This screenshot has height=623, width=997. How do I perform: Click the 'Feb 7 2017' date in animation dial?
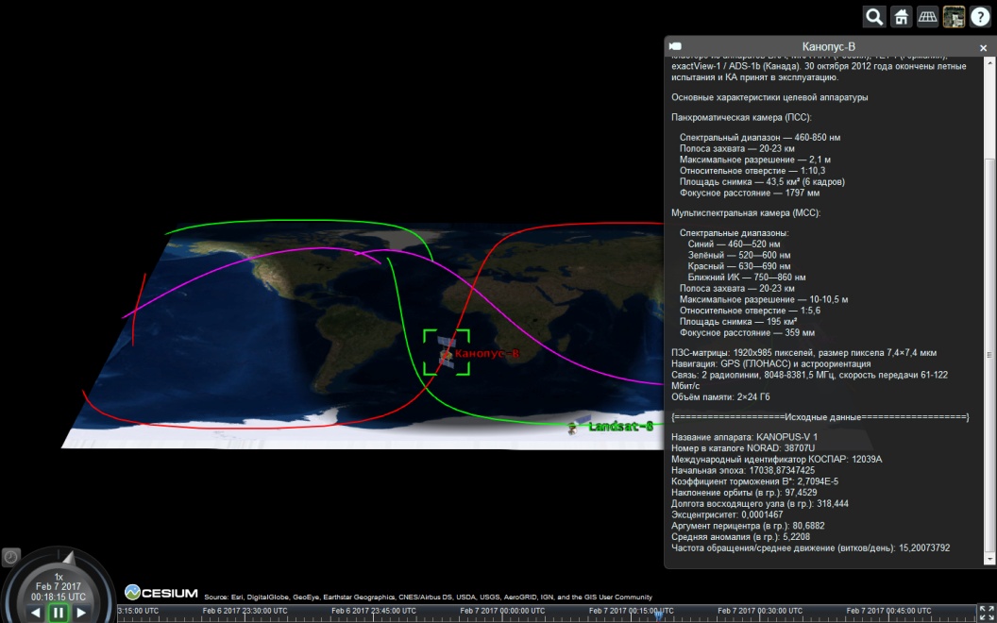pos(59,587)
